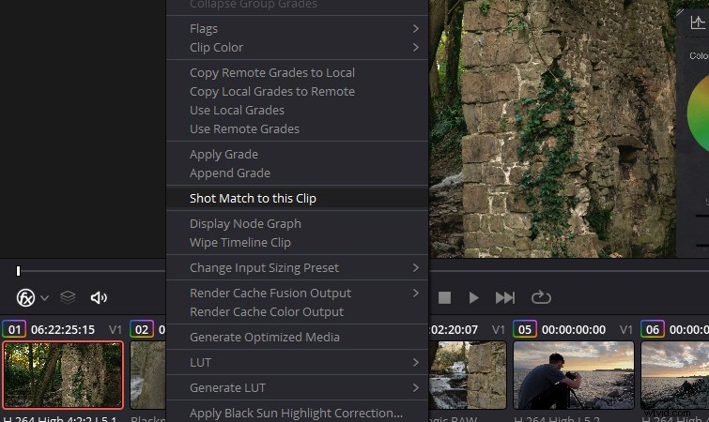Select Shot Match to this Clip
Viewport: 709px width, 422px height.
pyautogui.click(x=297, y=199)
